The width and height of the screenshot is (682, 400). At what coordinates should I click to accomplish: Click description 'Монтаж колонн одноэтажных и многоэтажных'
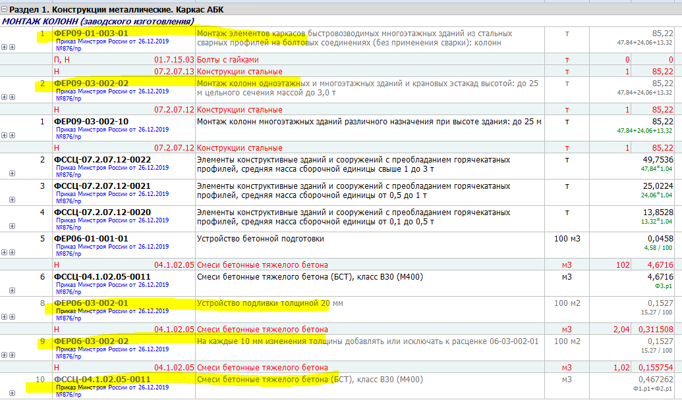(x=368, y=88)
